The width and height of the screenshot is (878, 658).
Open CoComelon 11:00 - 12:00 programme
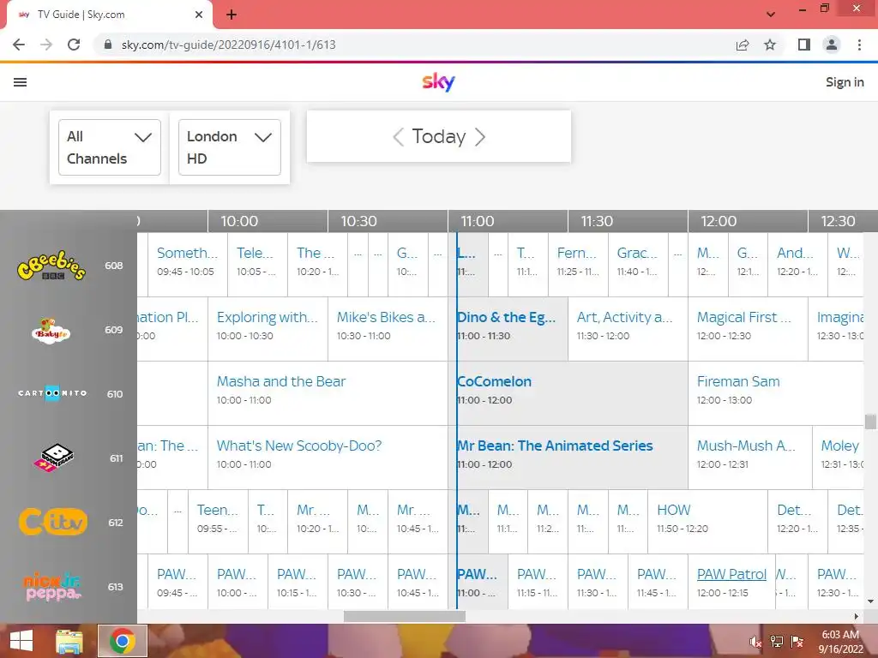[x=568, y=392]
